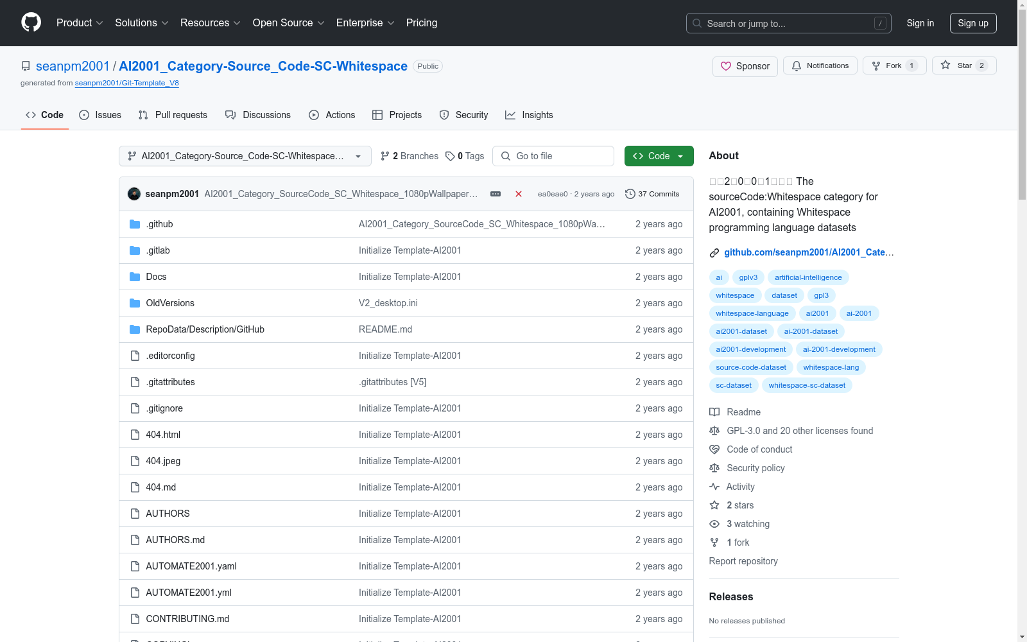Open AUTOMATE2001.yaml file
The width and height of the screenshot is (1027, 642).
[x=191, y=566]
